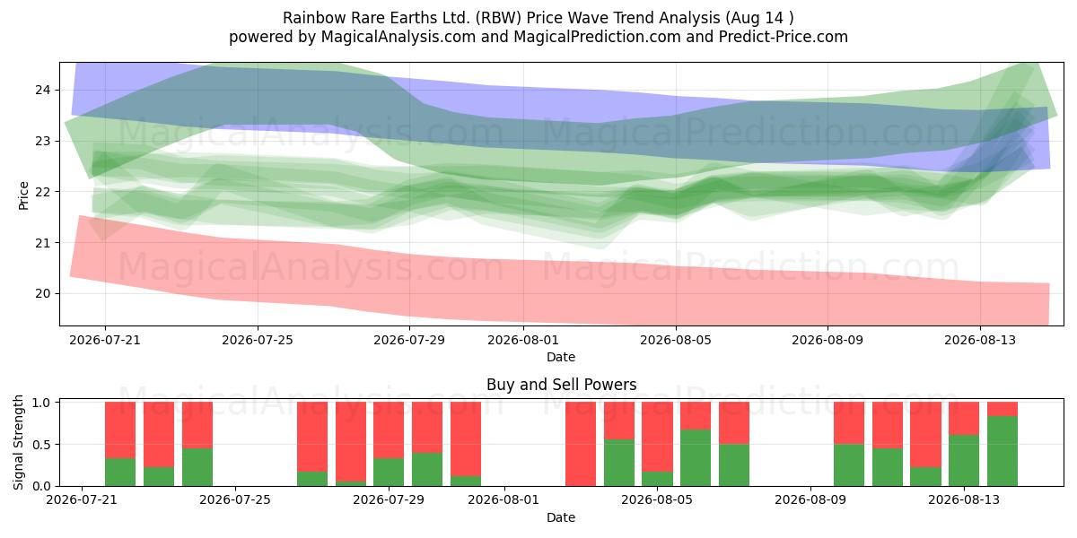
Task: Click the 1.0 tick on Signal Strength axis
Action: (x=42, y=403)
